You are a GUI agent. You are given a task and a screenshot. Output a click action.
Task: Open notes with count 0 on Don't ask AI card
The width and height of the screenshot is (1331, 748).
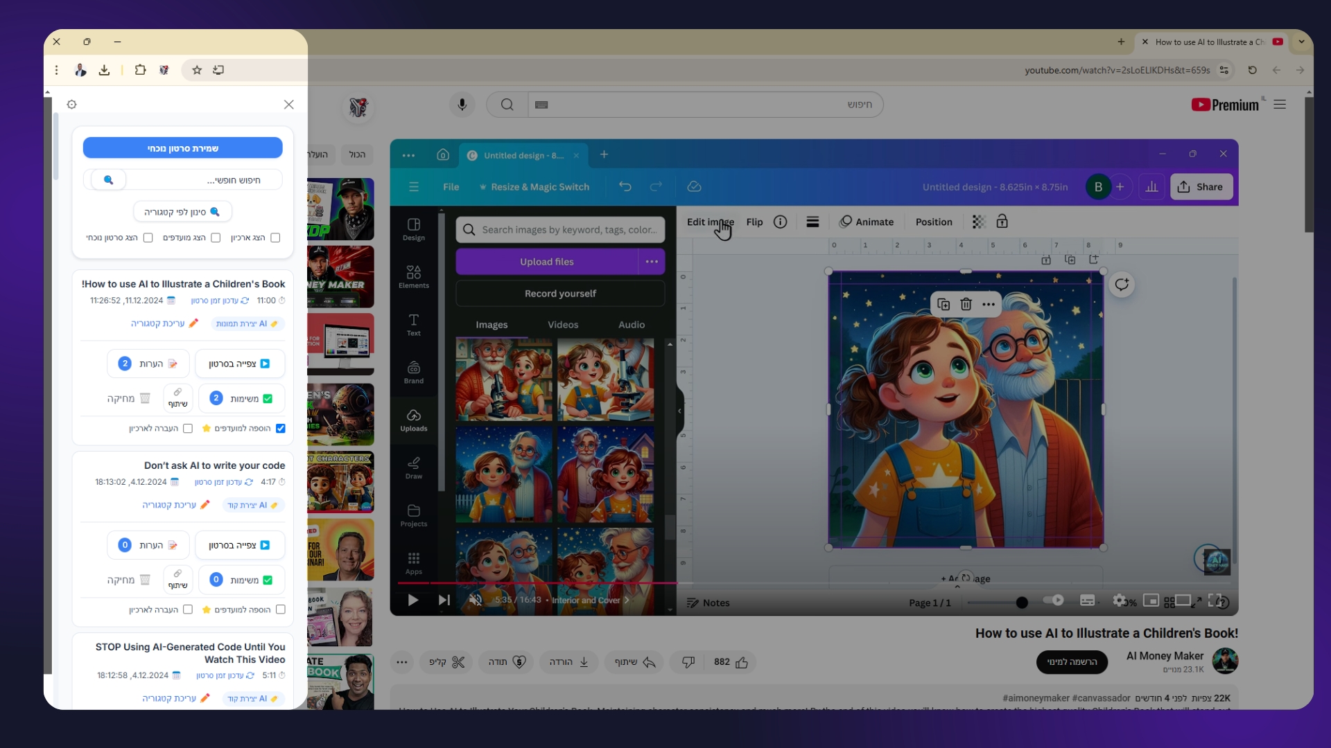148,545
